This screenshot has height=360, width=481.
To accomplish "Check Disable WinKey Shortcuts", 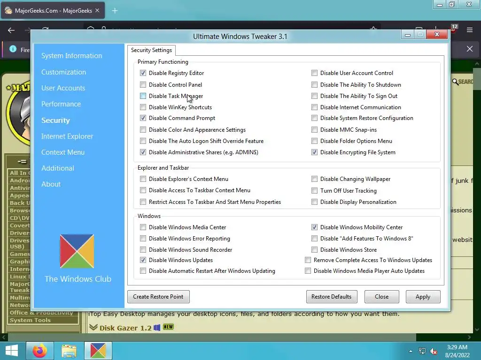I will pyautogui.click(x=143, y=107).
